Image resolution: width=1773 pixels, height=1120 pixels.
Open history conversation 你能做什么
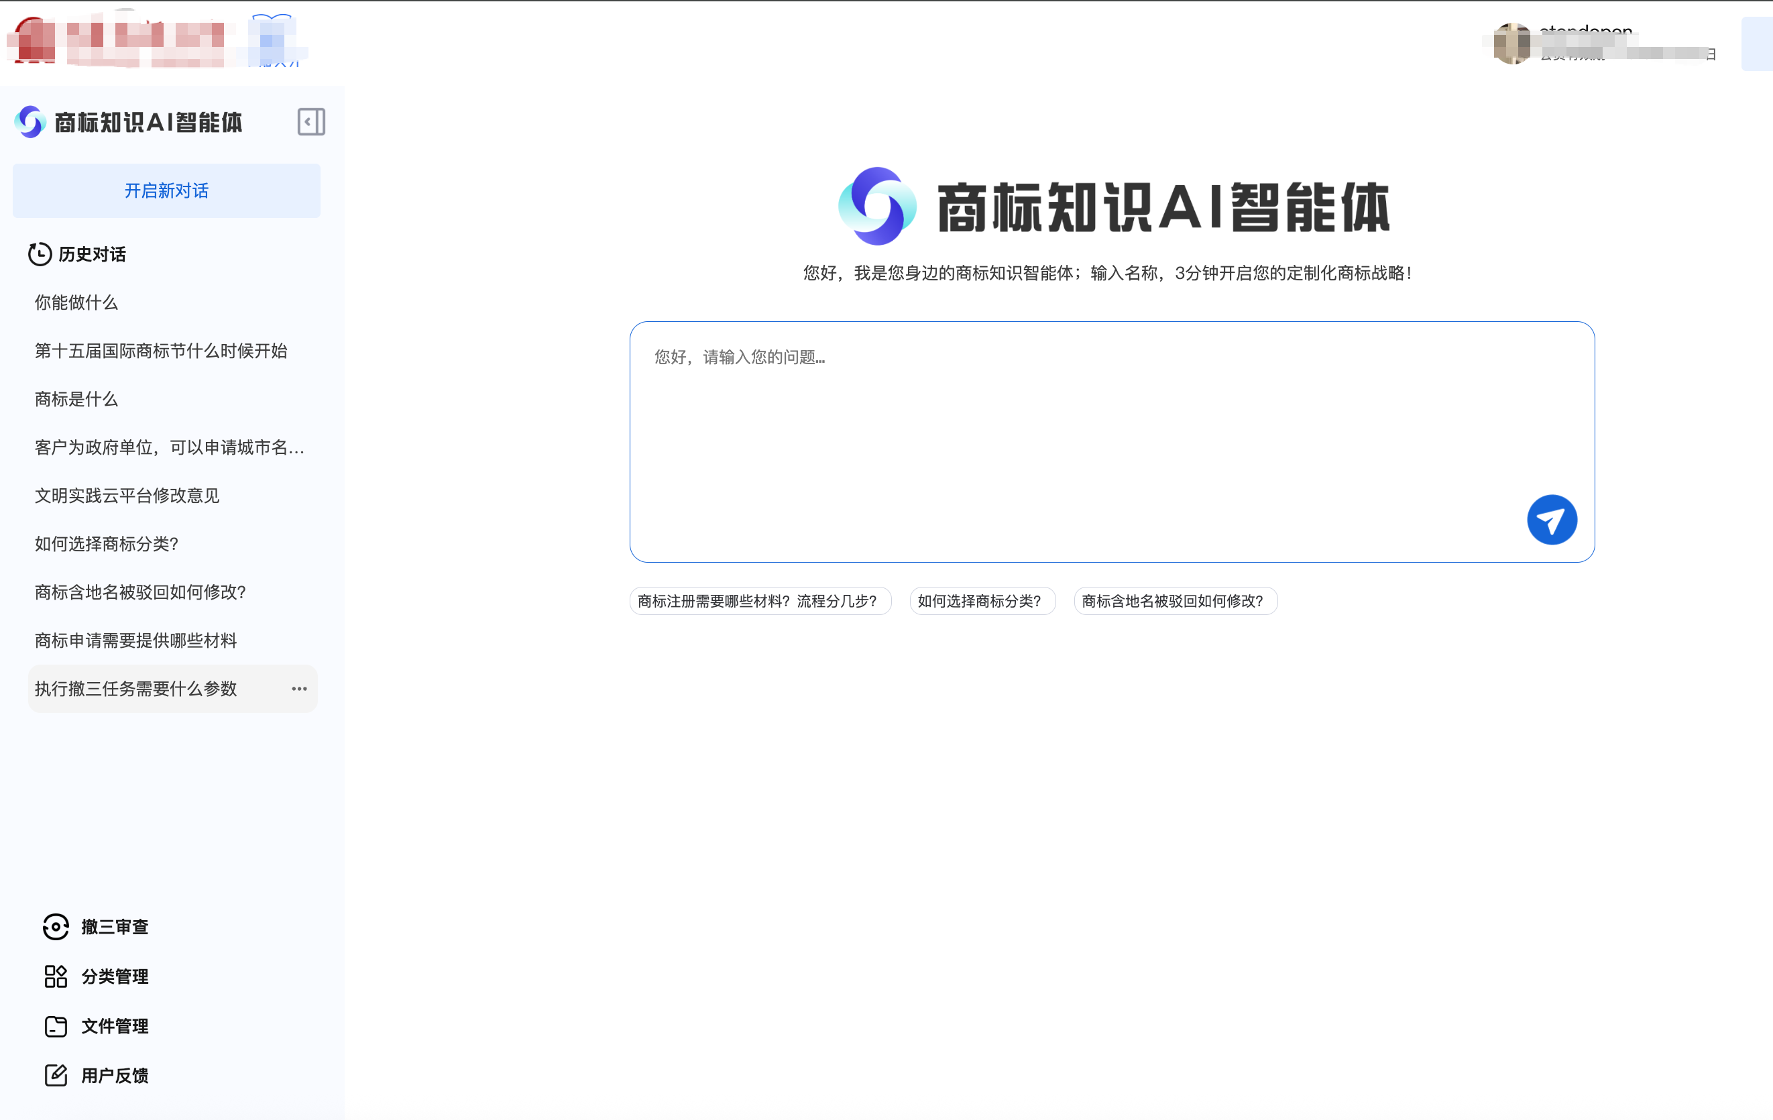(x=76, y=302)
